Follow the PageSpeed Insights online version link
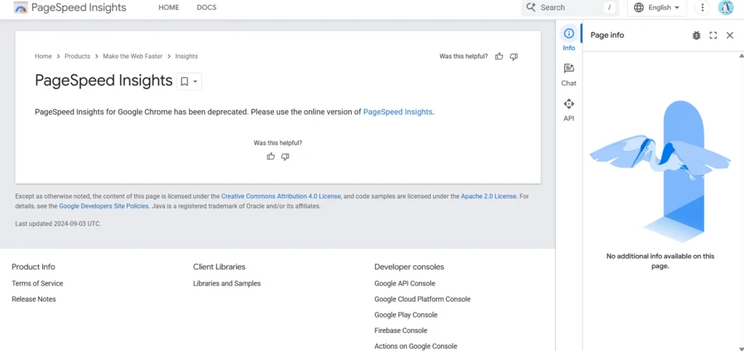Image resolution: width=744 pixels, height=351 pixels. (397, 112)
